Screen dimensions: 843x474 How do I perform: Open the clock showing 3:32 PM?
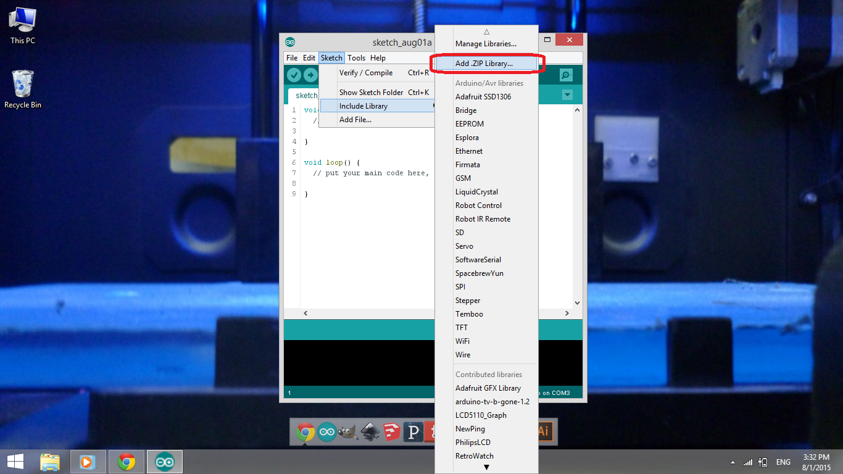click(815, 462)
